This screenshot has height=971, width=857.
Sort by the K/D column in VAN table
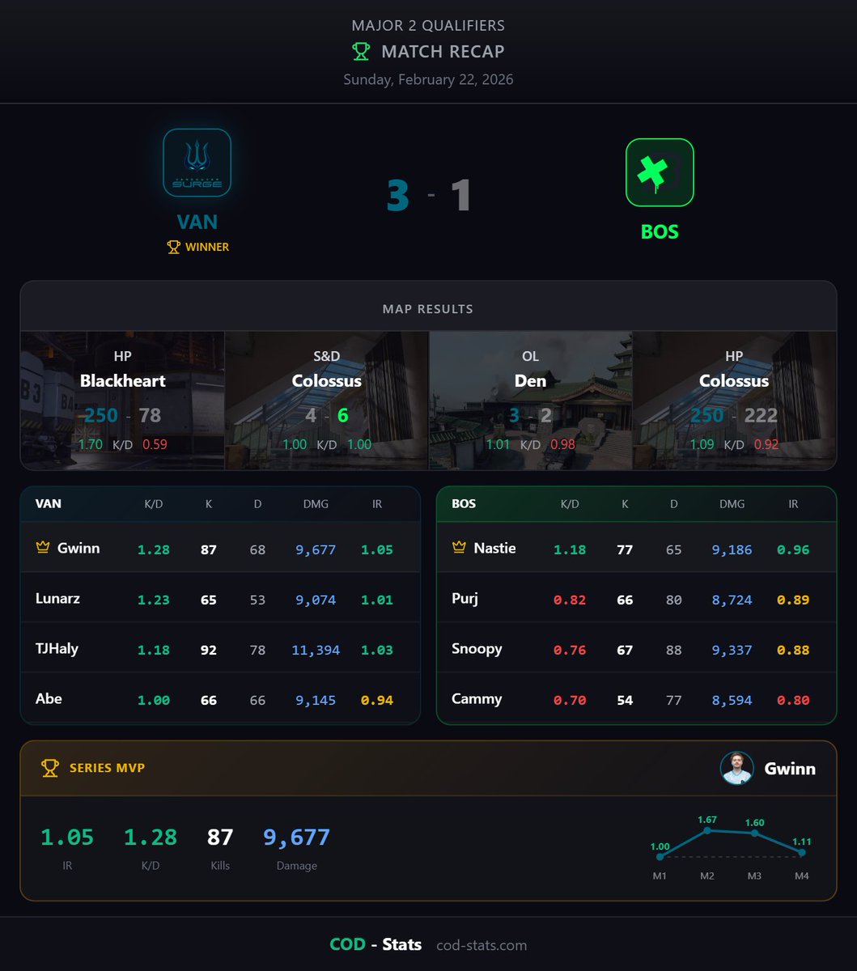(x=154, y=503)
